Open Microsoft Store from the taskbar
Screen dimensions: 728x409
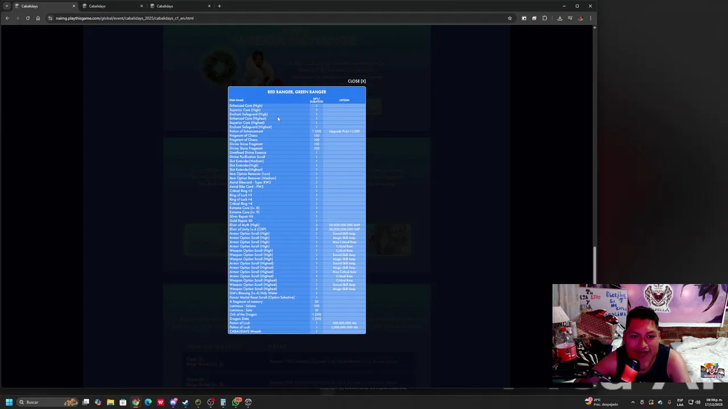click(x=123, y=402)
